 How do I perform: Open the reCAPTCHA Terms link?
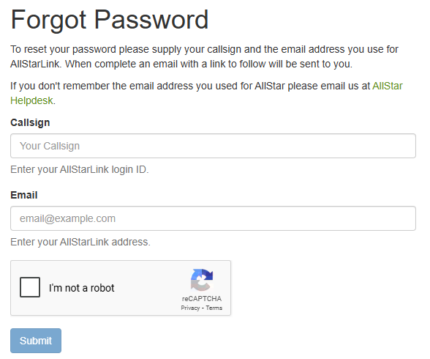(214, 308)
